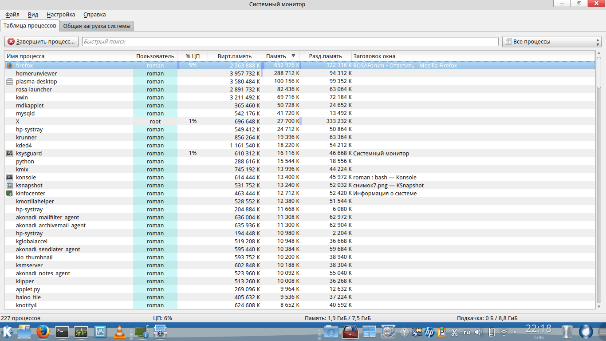Sort by Имя процесса column header
This screenshot has height=341, width=606.
coord(69,56)
